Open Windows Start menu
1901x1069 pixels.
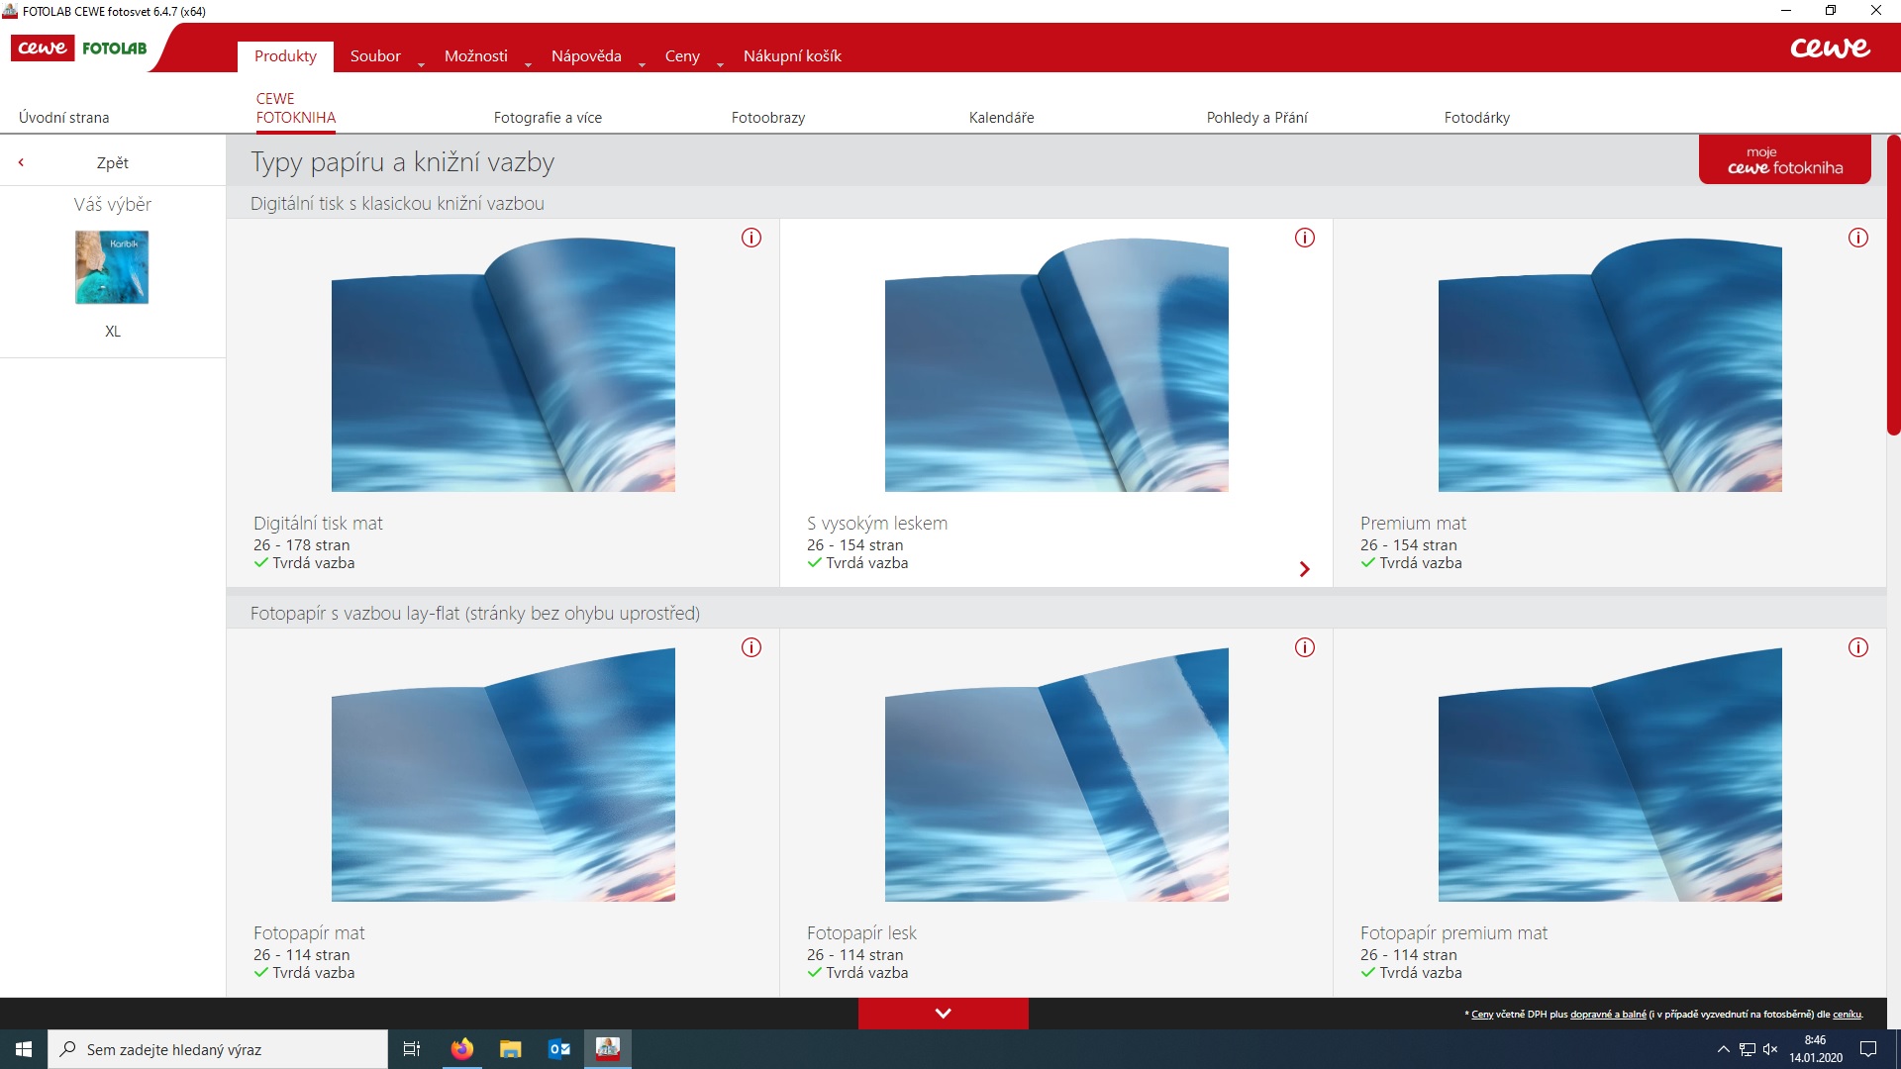24,1049
